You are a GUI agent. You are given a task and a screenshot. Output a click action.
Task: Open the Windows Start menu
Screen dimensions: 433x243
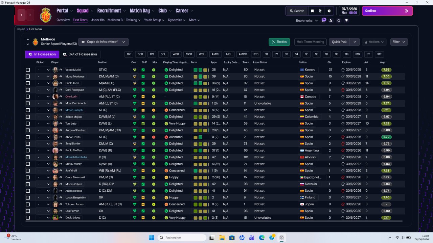(152, 238)
